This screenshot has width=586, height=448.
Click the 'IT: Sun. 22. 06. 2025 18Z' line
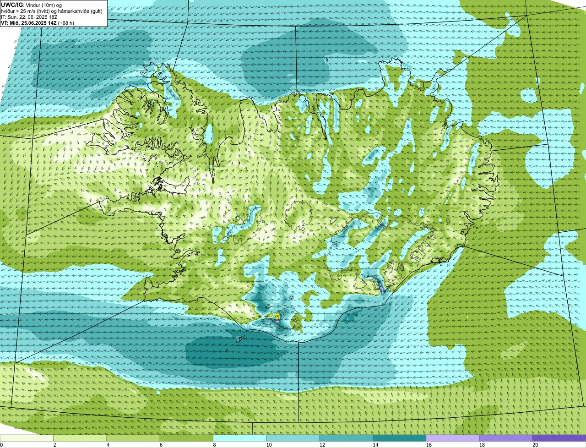(29, 16)
